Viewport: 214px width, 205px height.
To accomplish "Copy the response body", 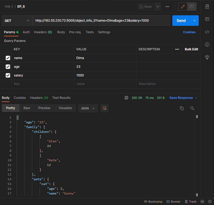I will 182,108.
